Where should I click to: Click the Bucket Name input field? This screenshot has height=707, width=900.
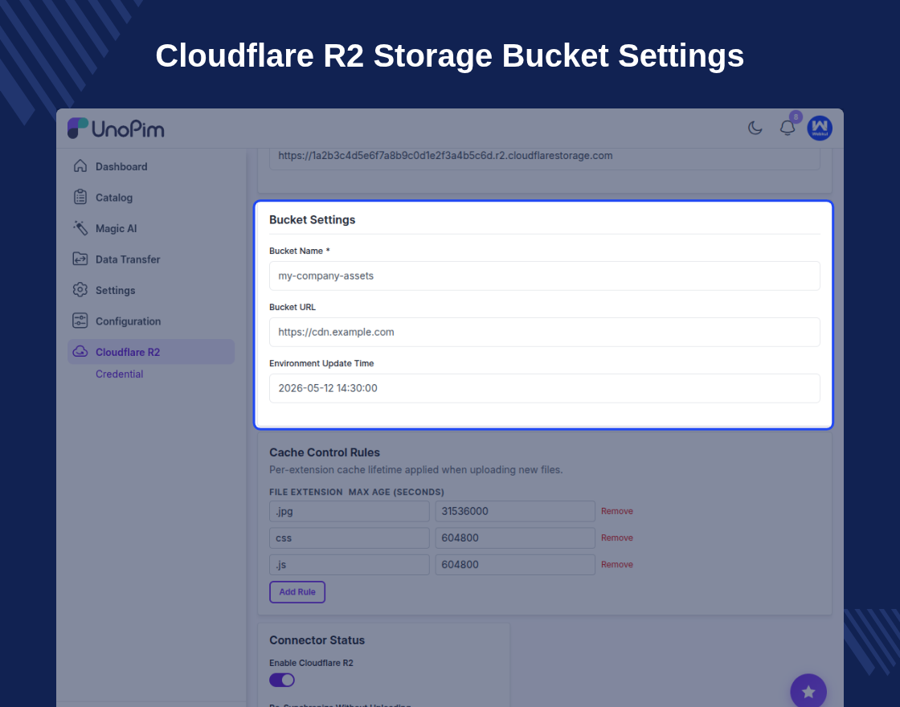545,276
